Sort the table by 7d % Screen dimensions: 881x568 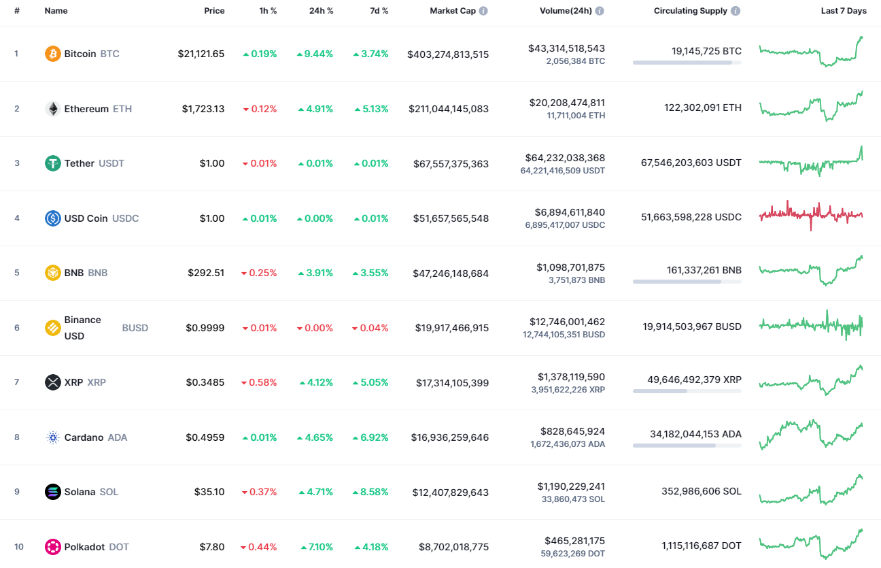click(x=379, y=10)
